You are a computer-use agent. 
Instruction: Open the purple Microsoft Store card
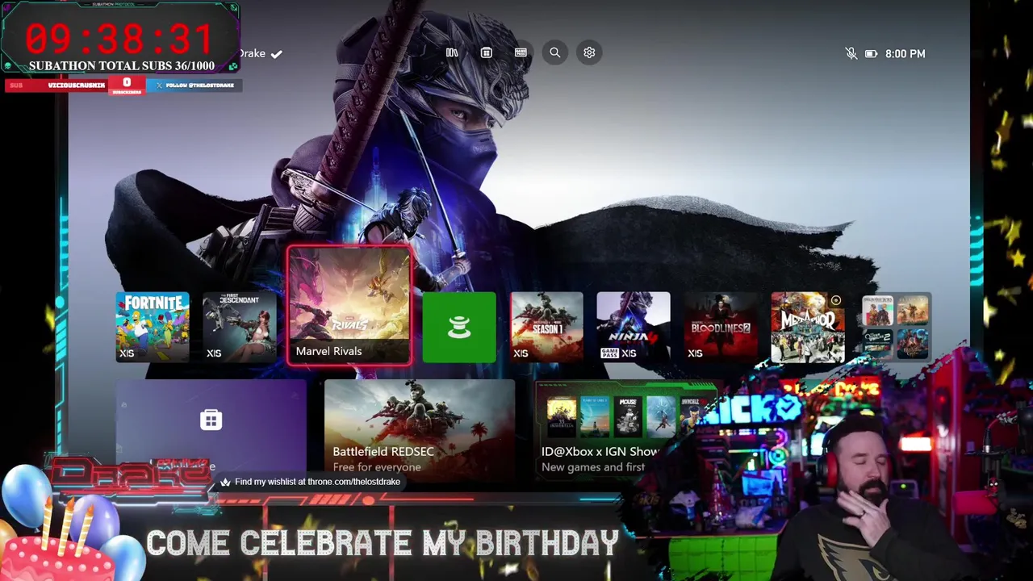point(211,428)
